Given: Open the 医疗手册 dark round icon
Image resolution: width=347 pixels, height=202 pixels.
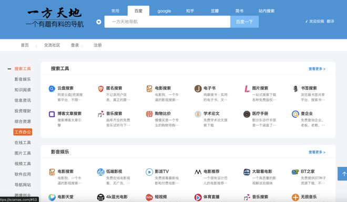Looking at the screenshot, I should tap(247, 114).
